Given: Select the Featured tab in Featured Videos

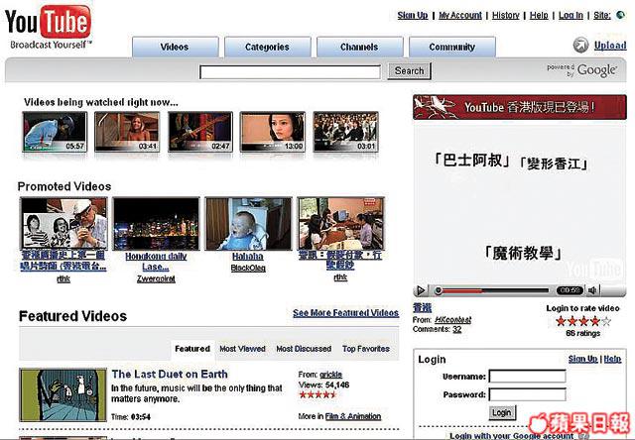Looking at the screenshot, I should pos(192,349).
